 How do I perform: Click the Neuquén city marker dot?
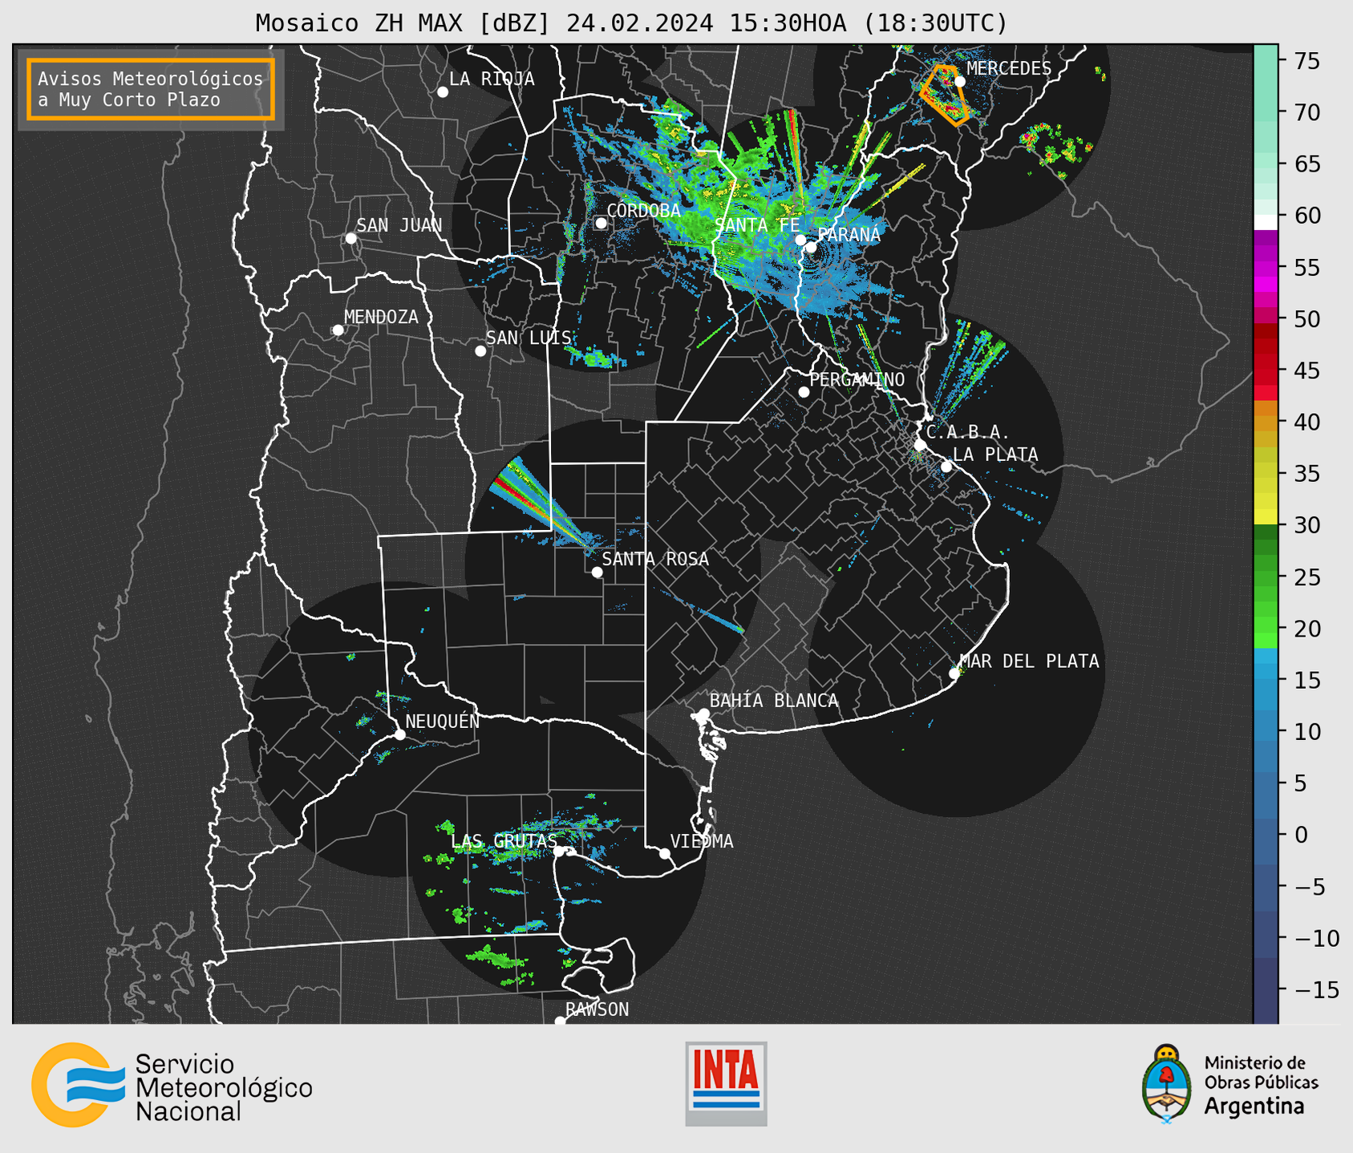coord(399,734)
